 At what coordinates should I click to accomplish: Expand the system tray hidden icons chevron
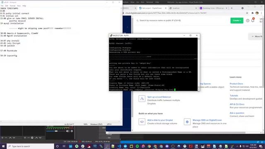(x=237, y=146)
